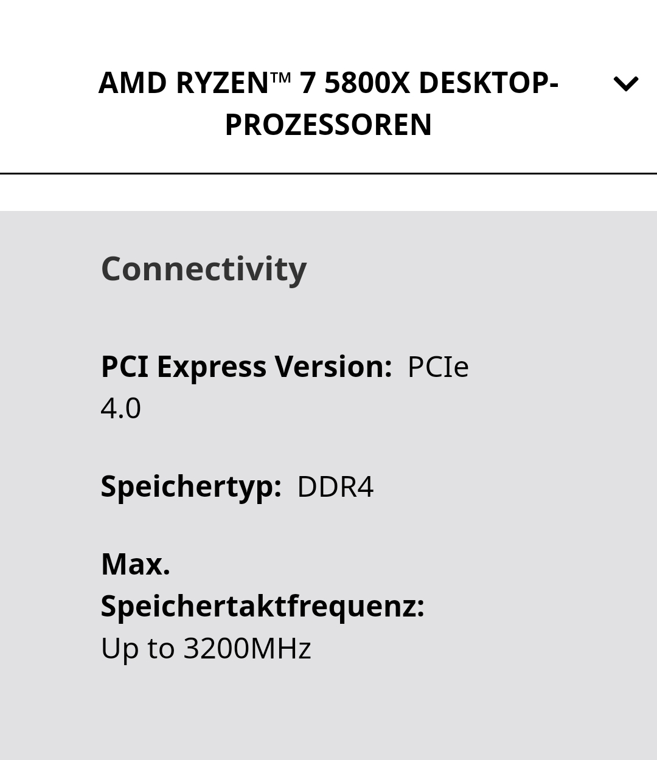
Task: Click the Max. label text
Action: pos(135,564)
